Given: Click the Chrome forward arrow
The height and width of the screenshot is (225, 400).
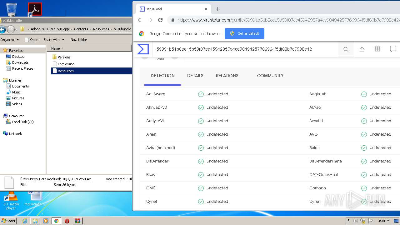Looking at the screenshot, I should (x=150, y=20).
